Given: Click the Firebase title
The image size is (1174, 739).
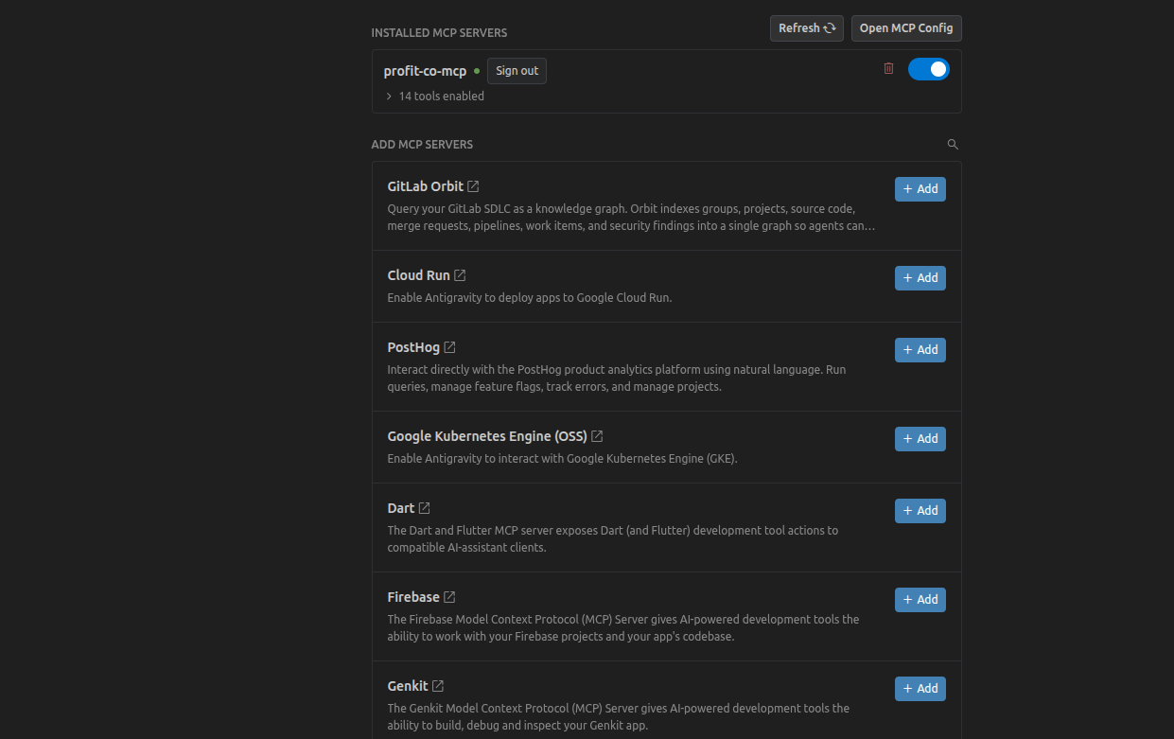Looking at the screenshot, I should coord(413,597).
